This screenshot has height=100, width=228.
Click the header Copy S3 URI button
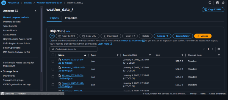pos(213,10)
